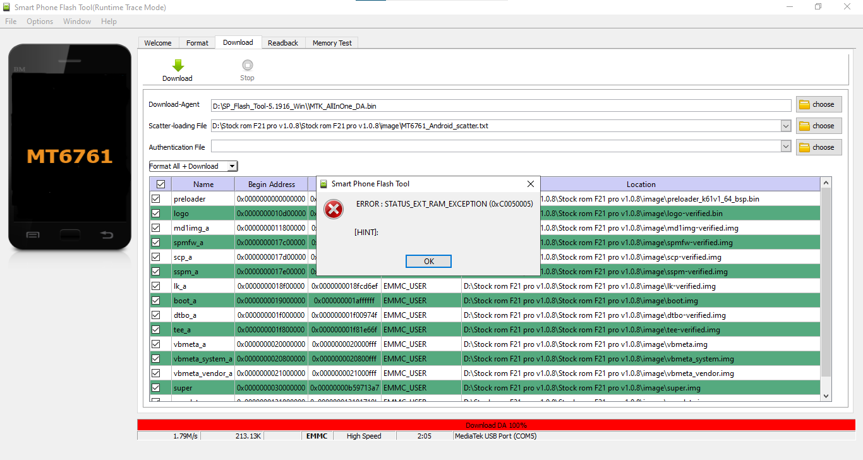Click the Authentication File choose folder button
Image resolution: width=863 pixels, height=460 pixels.
(818, 147)
